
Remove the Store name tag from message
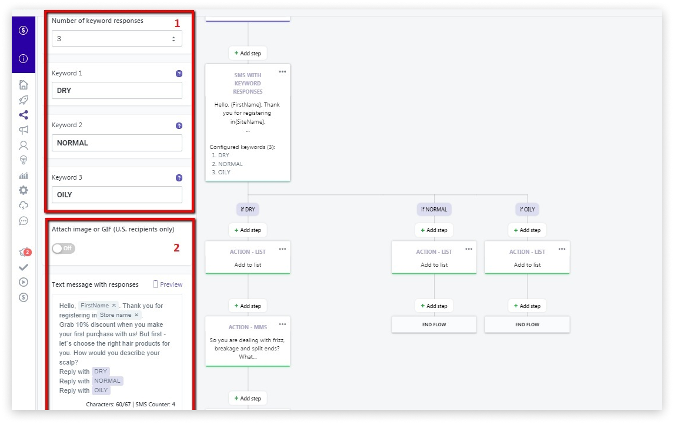coord(136,314)
